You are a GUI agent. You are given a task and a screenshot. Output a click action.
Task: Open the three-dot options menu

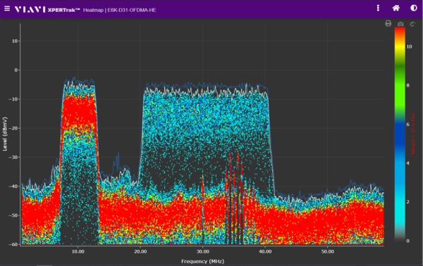point(378,8)
